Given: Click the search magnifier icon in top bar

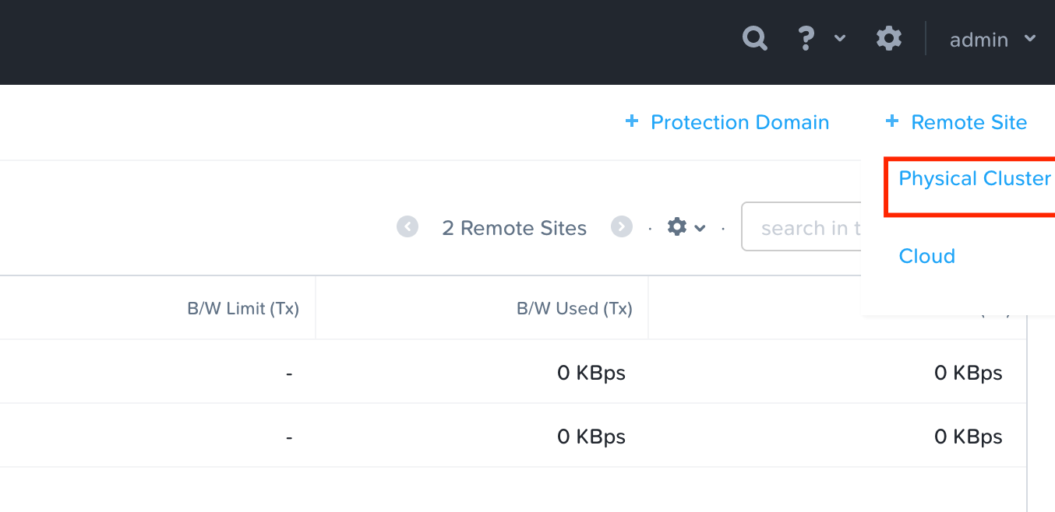Looking at the screenshot, I should pyautogui.click(x=754, y=38).
